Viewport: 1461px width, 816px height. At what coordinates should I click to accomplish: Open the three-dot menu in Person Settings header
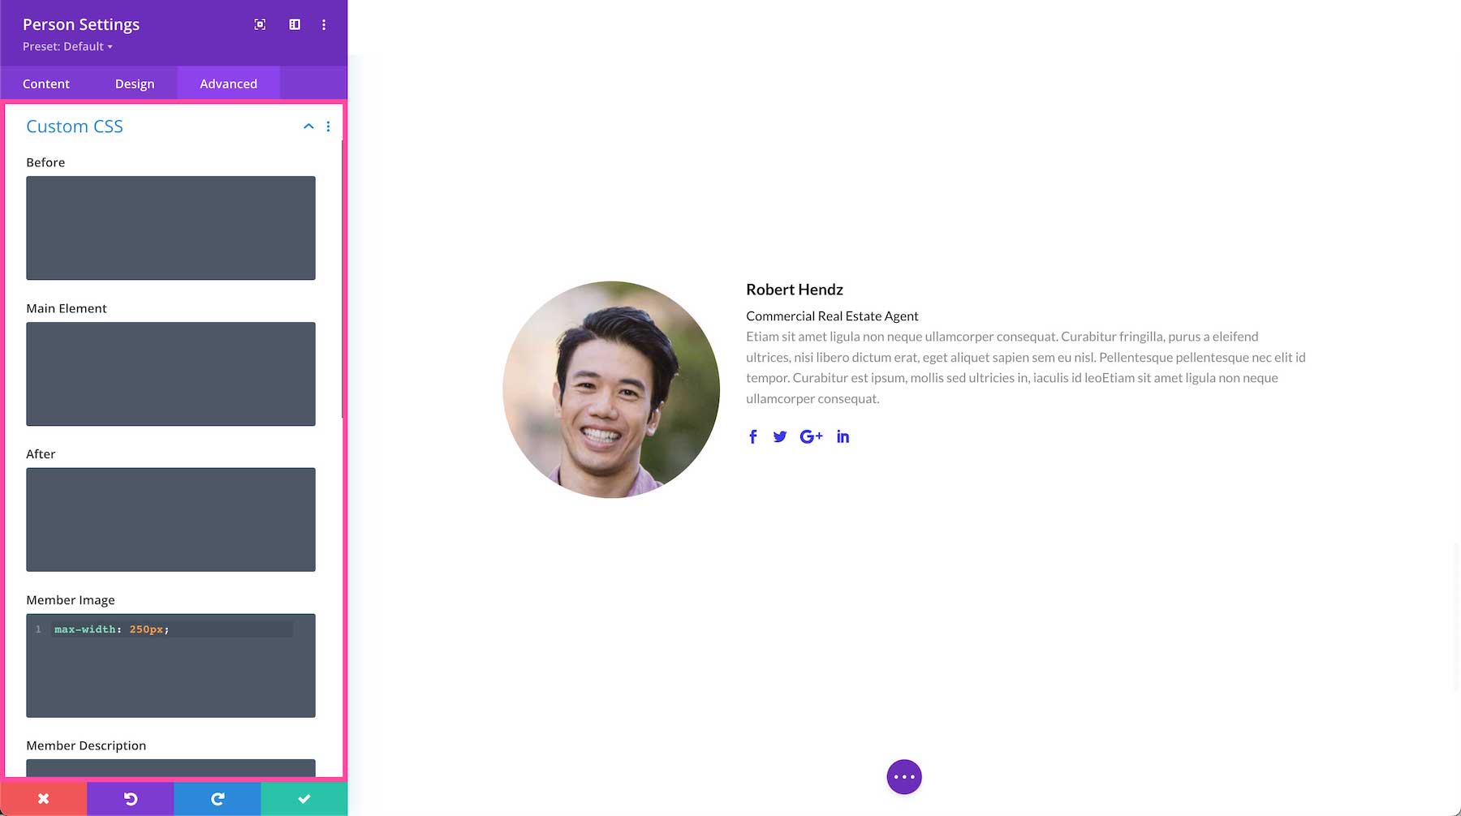(x=324, y=24)
